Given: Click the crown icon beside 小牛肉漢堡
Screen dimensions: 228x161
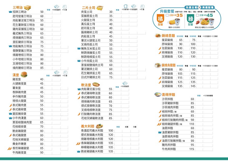Looking at the screenshot, I should [10, 118].
